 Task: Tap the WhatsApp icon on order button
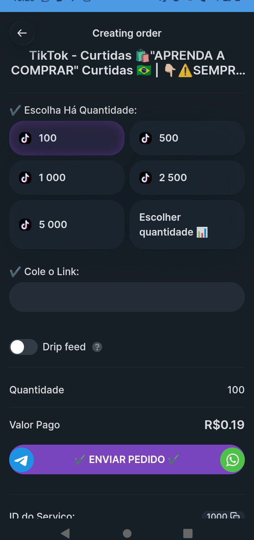click(232, 460)
